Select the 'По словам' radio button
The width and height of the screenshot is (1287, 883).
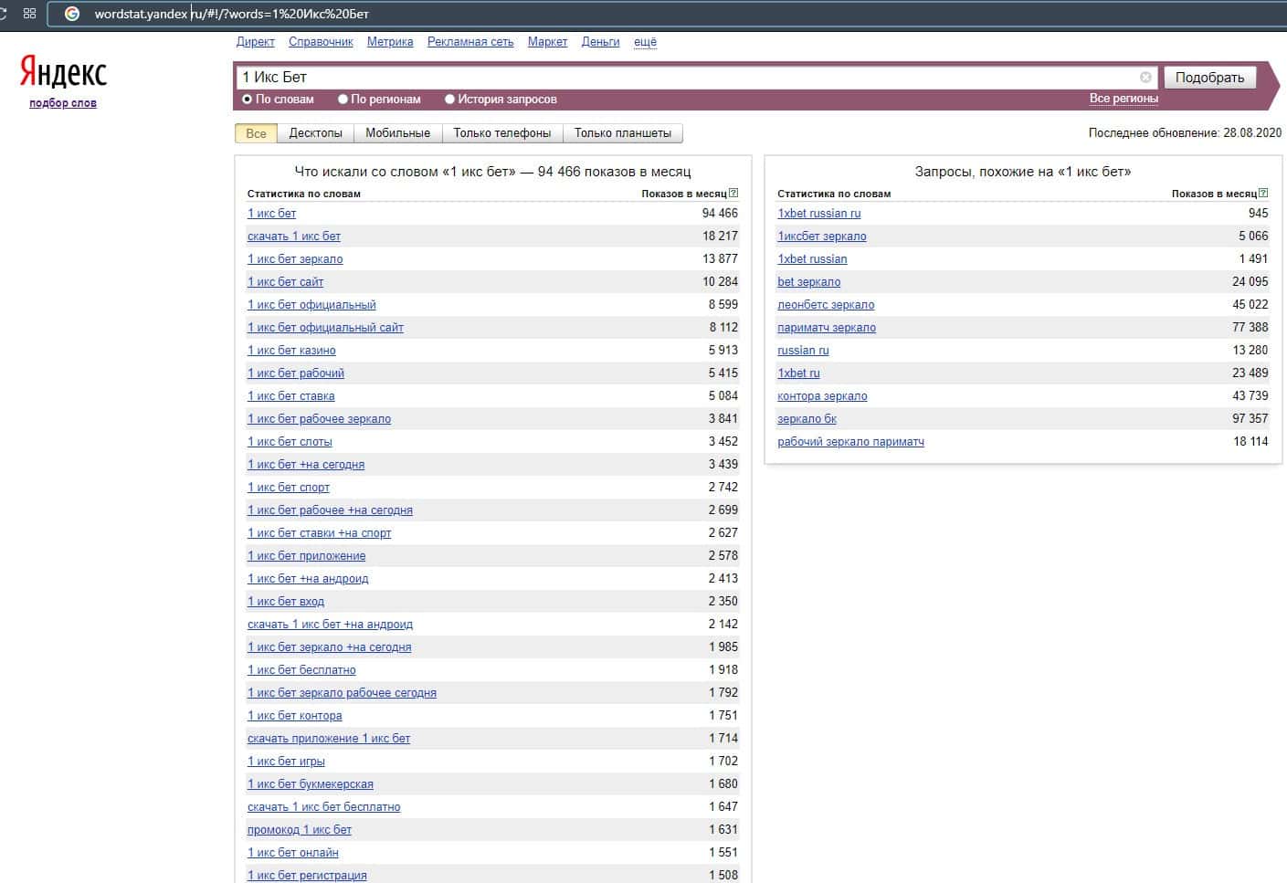click(248, 100)
